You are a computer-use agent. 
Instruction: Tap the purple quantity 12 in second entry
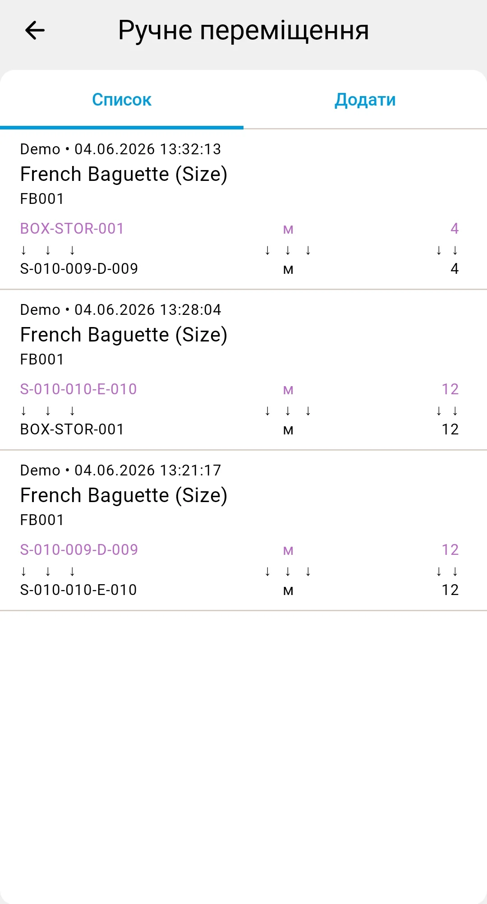pyautogui.click(x=450, y=389)
